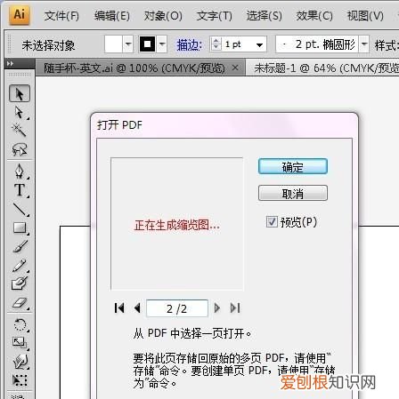Select the Magic Wand tool
The height and width of the screenshot is (399, 399).
(19, 130)
